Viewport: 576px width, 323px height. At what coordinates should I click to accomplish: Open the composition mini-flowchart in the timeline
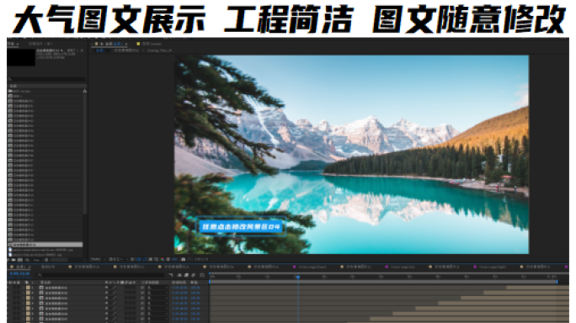point(171,275)
